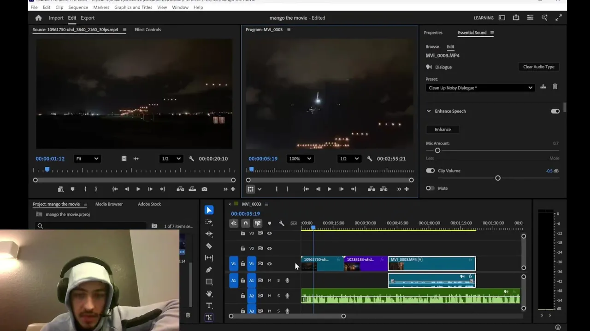The image size is (590, 331).
Task: Select the Rectangle tool
Action: pyautogui.click(x=209, y=282)
